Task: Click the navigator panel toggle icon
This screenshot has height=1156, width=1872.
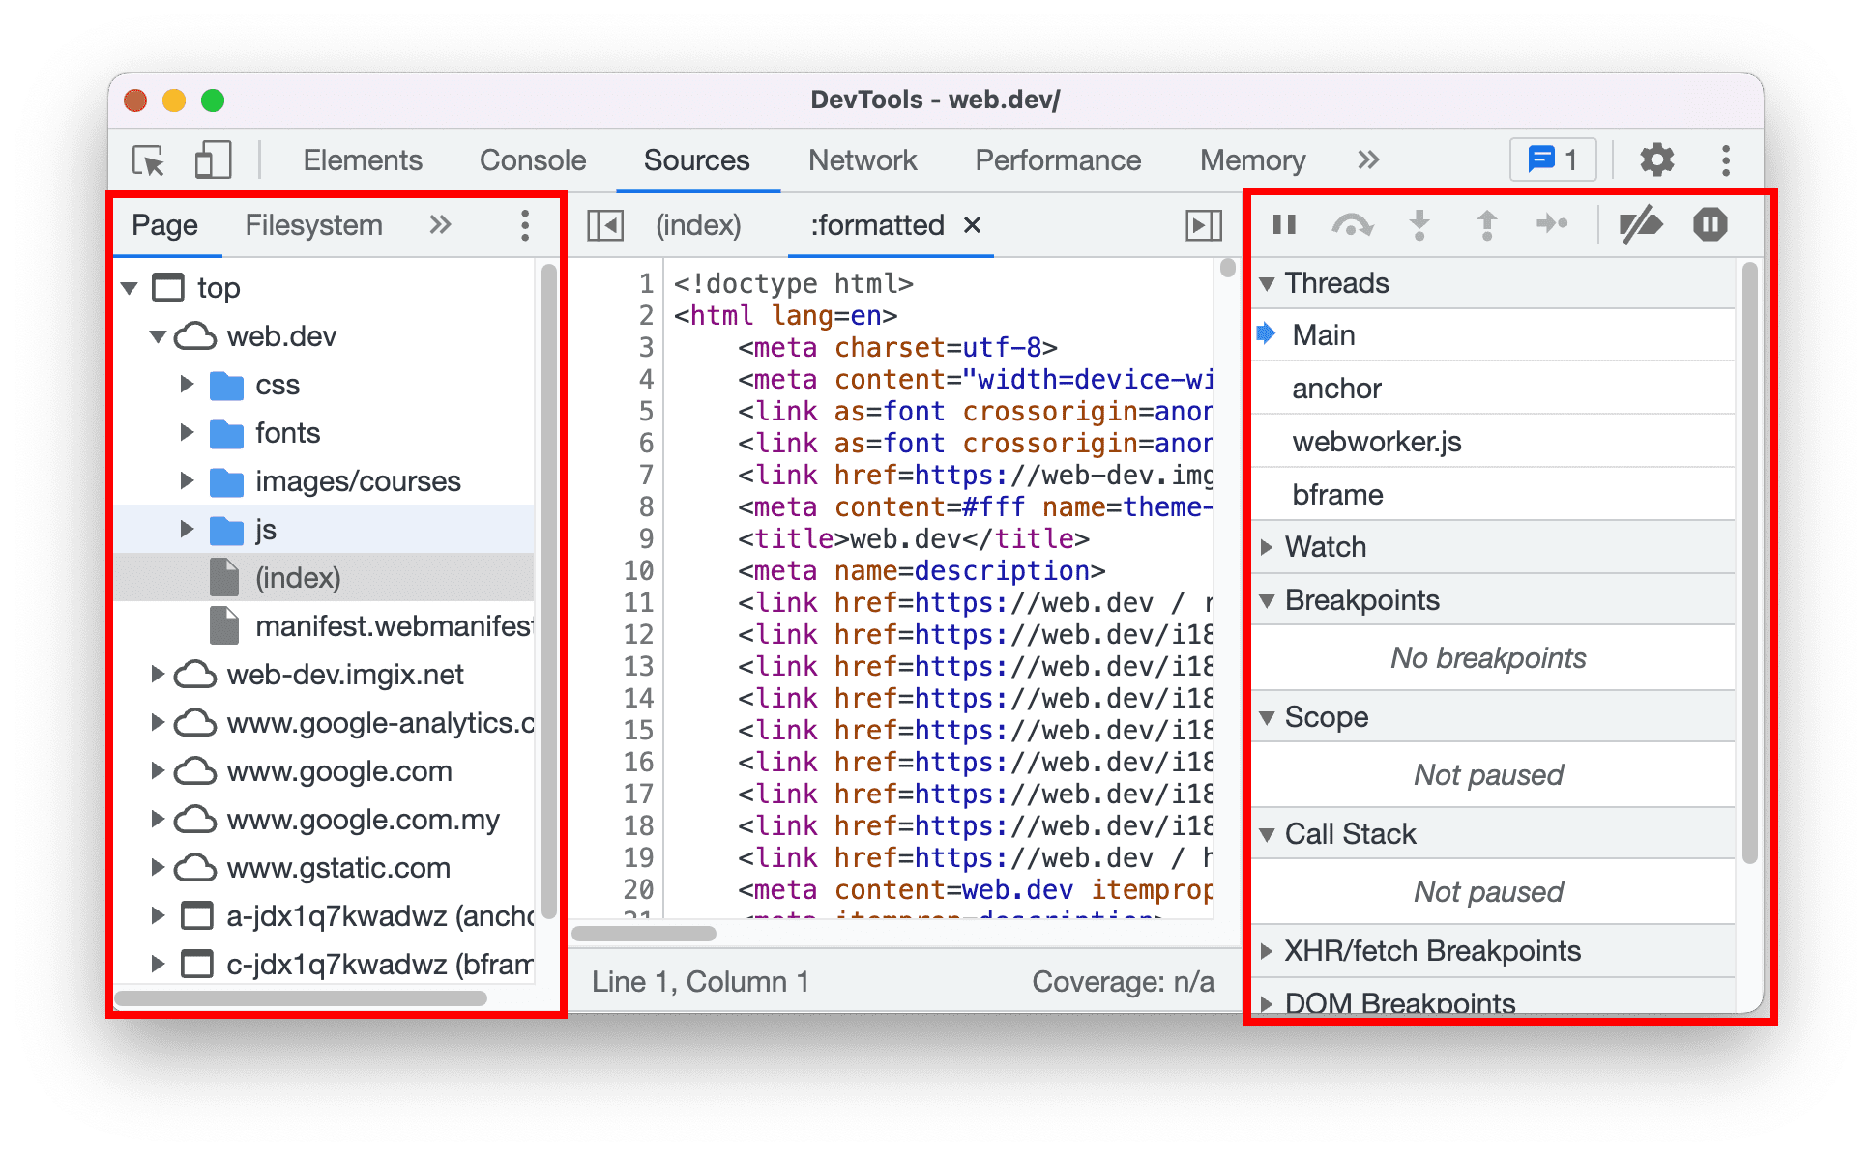Action: tap(604, 223)
